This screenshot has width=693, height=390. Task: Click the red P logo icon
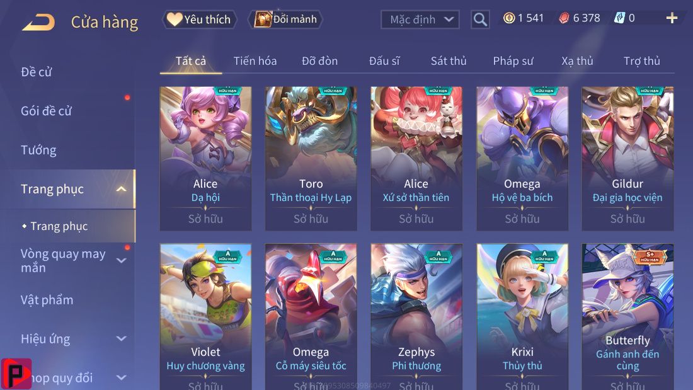click(x=16, y=374)
